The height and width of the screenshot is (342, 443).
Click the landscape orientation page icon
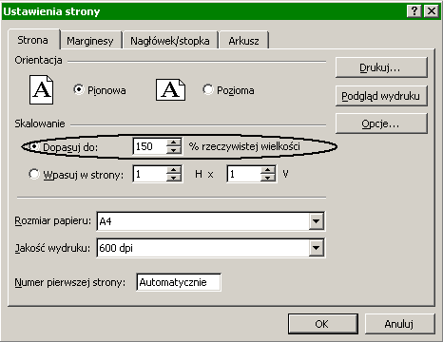tap(170, 90)
